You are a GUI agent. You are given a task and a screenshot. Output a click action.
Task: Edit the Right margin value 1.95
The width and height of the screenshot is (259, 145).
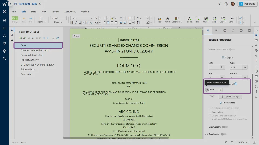236,67
